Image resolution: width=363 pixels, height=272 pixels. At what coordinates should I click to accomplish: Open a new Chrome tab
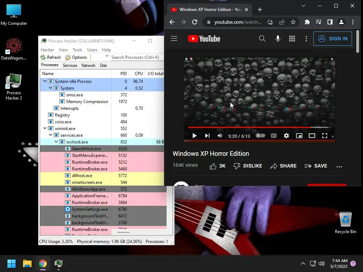point(260,10)
